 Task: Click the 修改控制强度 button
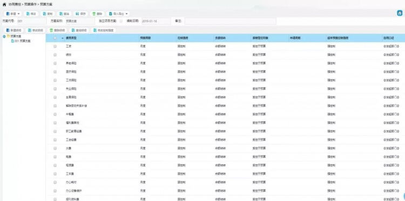[x=104, y=30]
